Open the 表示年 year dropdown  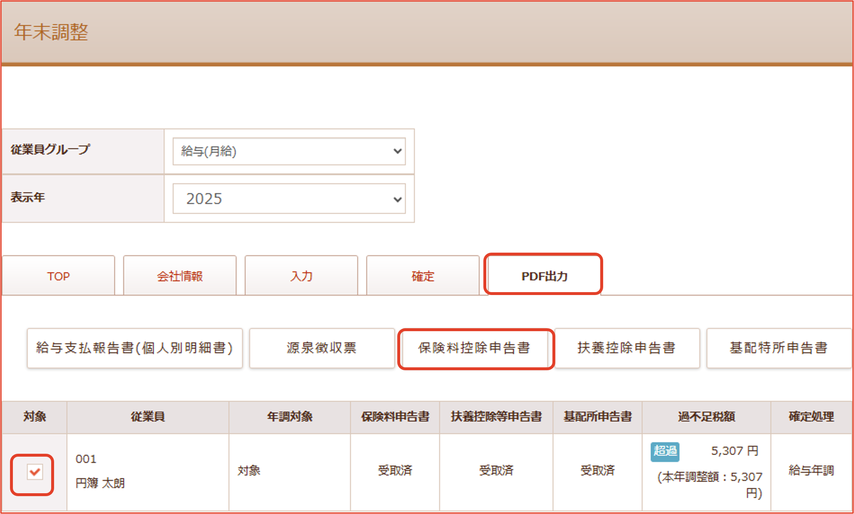pos(289,199)
